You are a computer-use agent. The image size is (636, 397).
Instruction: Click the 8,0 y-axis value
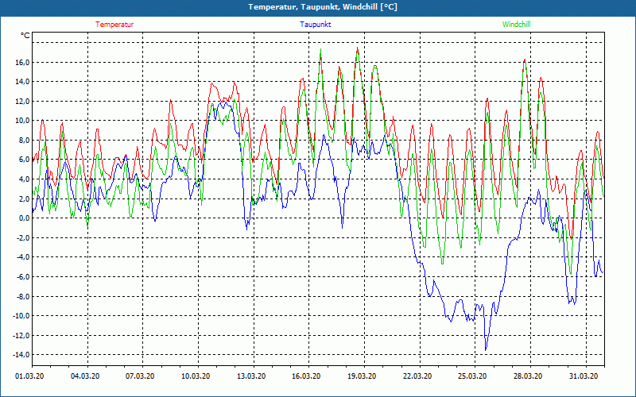(24, 141)
